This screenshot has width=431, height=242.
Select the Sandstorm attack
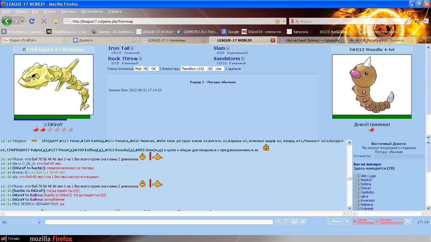click(x=227, y=59)
